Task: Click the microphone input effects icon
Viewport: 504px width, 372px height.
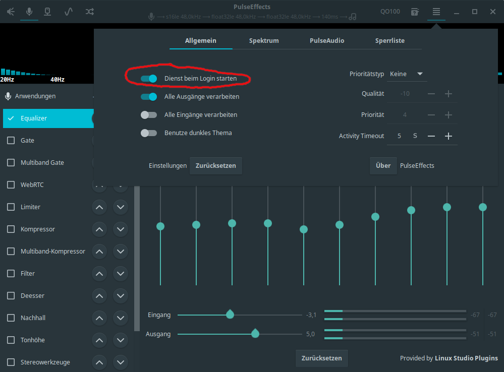Action: point(29,12)
